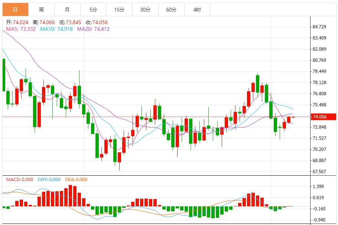The width and height of the screenshot is (338, 225).
Task: Click the MA5: 73.332 indicator label
Action: coord(21,29)
